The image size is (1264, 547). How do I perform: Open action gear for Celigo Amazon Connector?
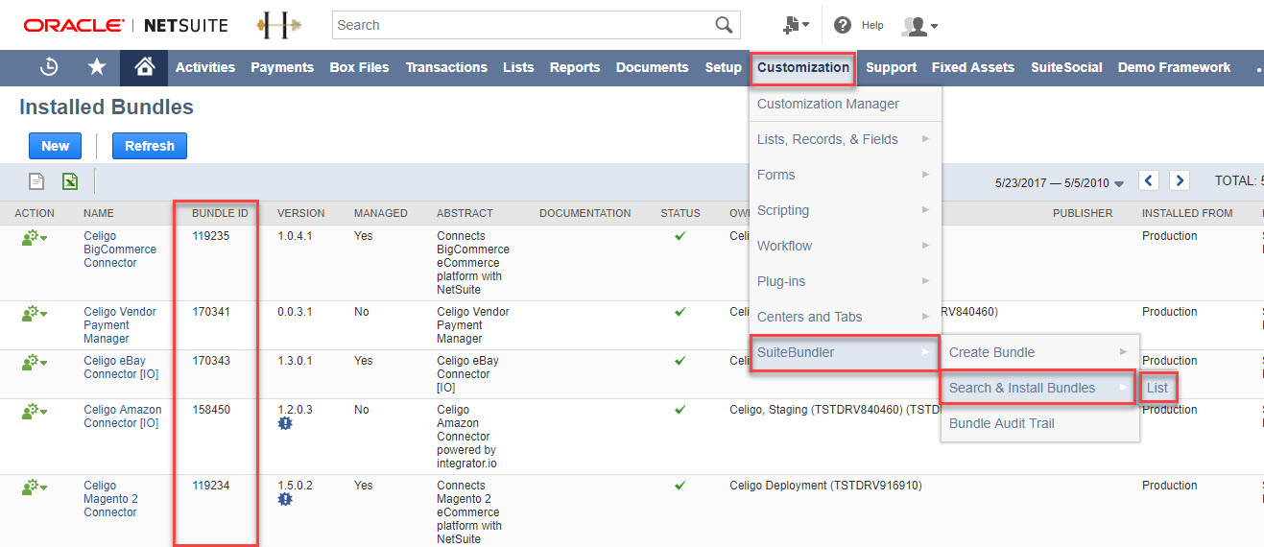tap(35, 411)
